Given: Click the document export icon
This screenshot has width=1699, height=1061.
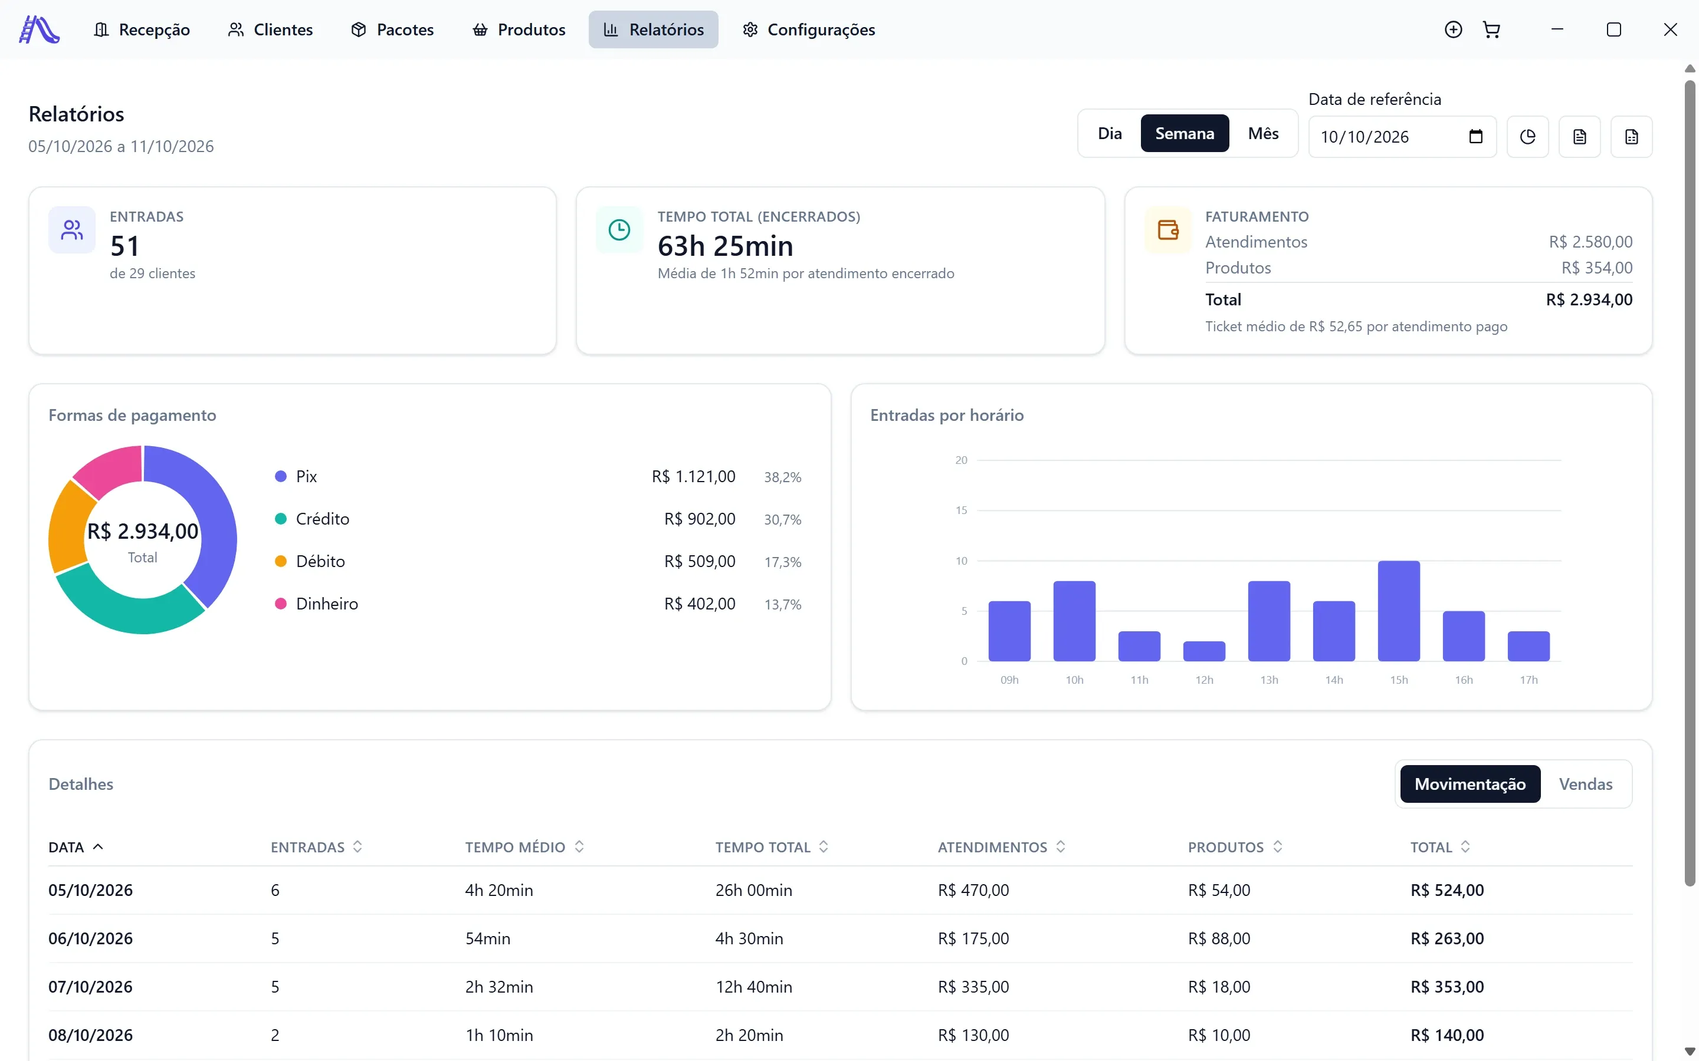Looking at the screenshot, I should point(1580,137).
